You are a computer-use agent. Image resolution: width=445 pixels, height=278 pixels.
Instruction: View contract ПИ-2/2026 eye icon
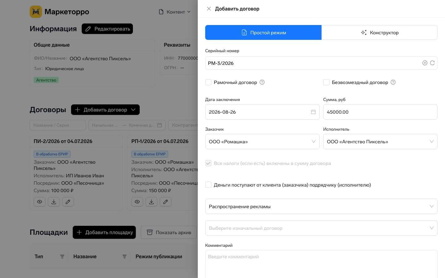pyautogui.click(x=40, y=202)
